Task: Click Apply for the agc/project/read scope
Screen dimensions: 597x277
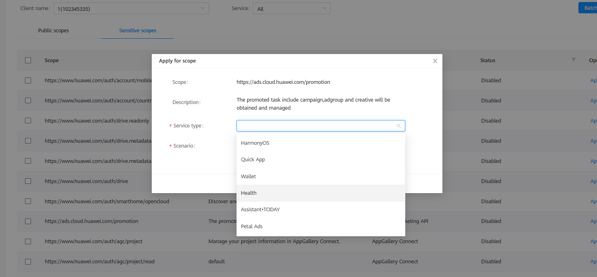Action: click(593, 261)
